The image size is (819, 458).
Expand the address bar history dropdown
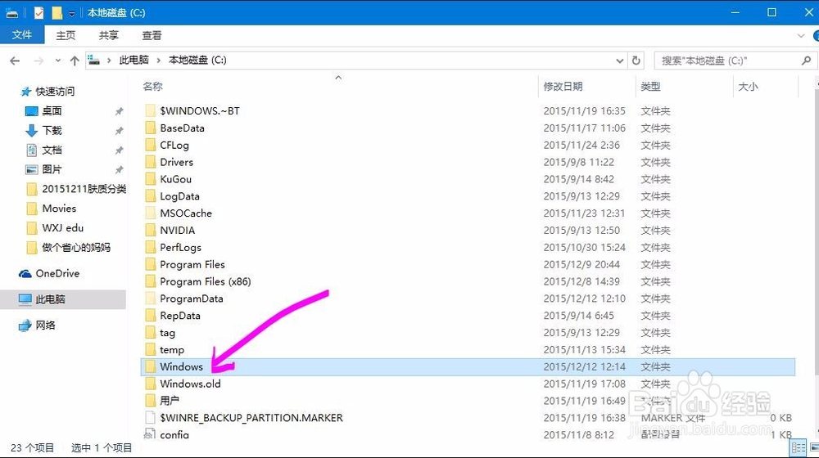[x=619, y=61]
